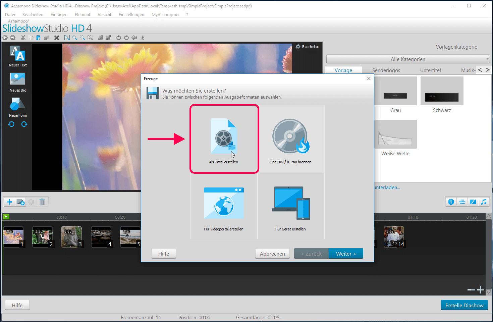Choose Als Datei erstellen output option

click(x=224, y=139)
